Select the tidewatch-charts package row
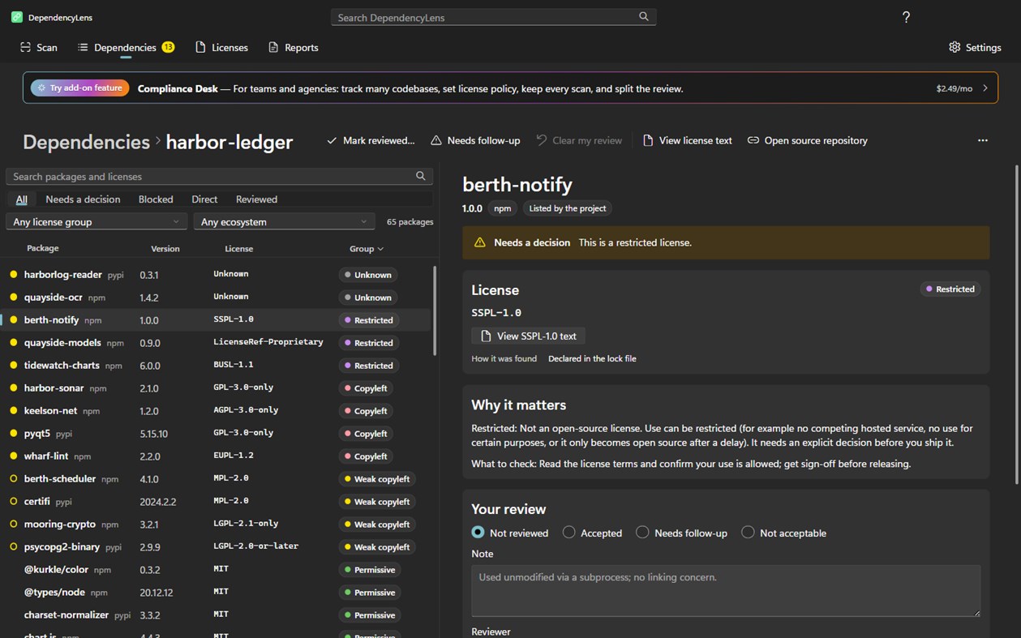The height and width of the screenshot is (638, 1021). pos(216,366)
